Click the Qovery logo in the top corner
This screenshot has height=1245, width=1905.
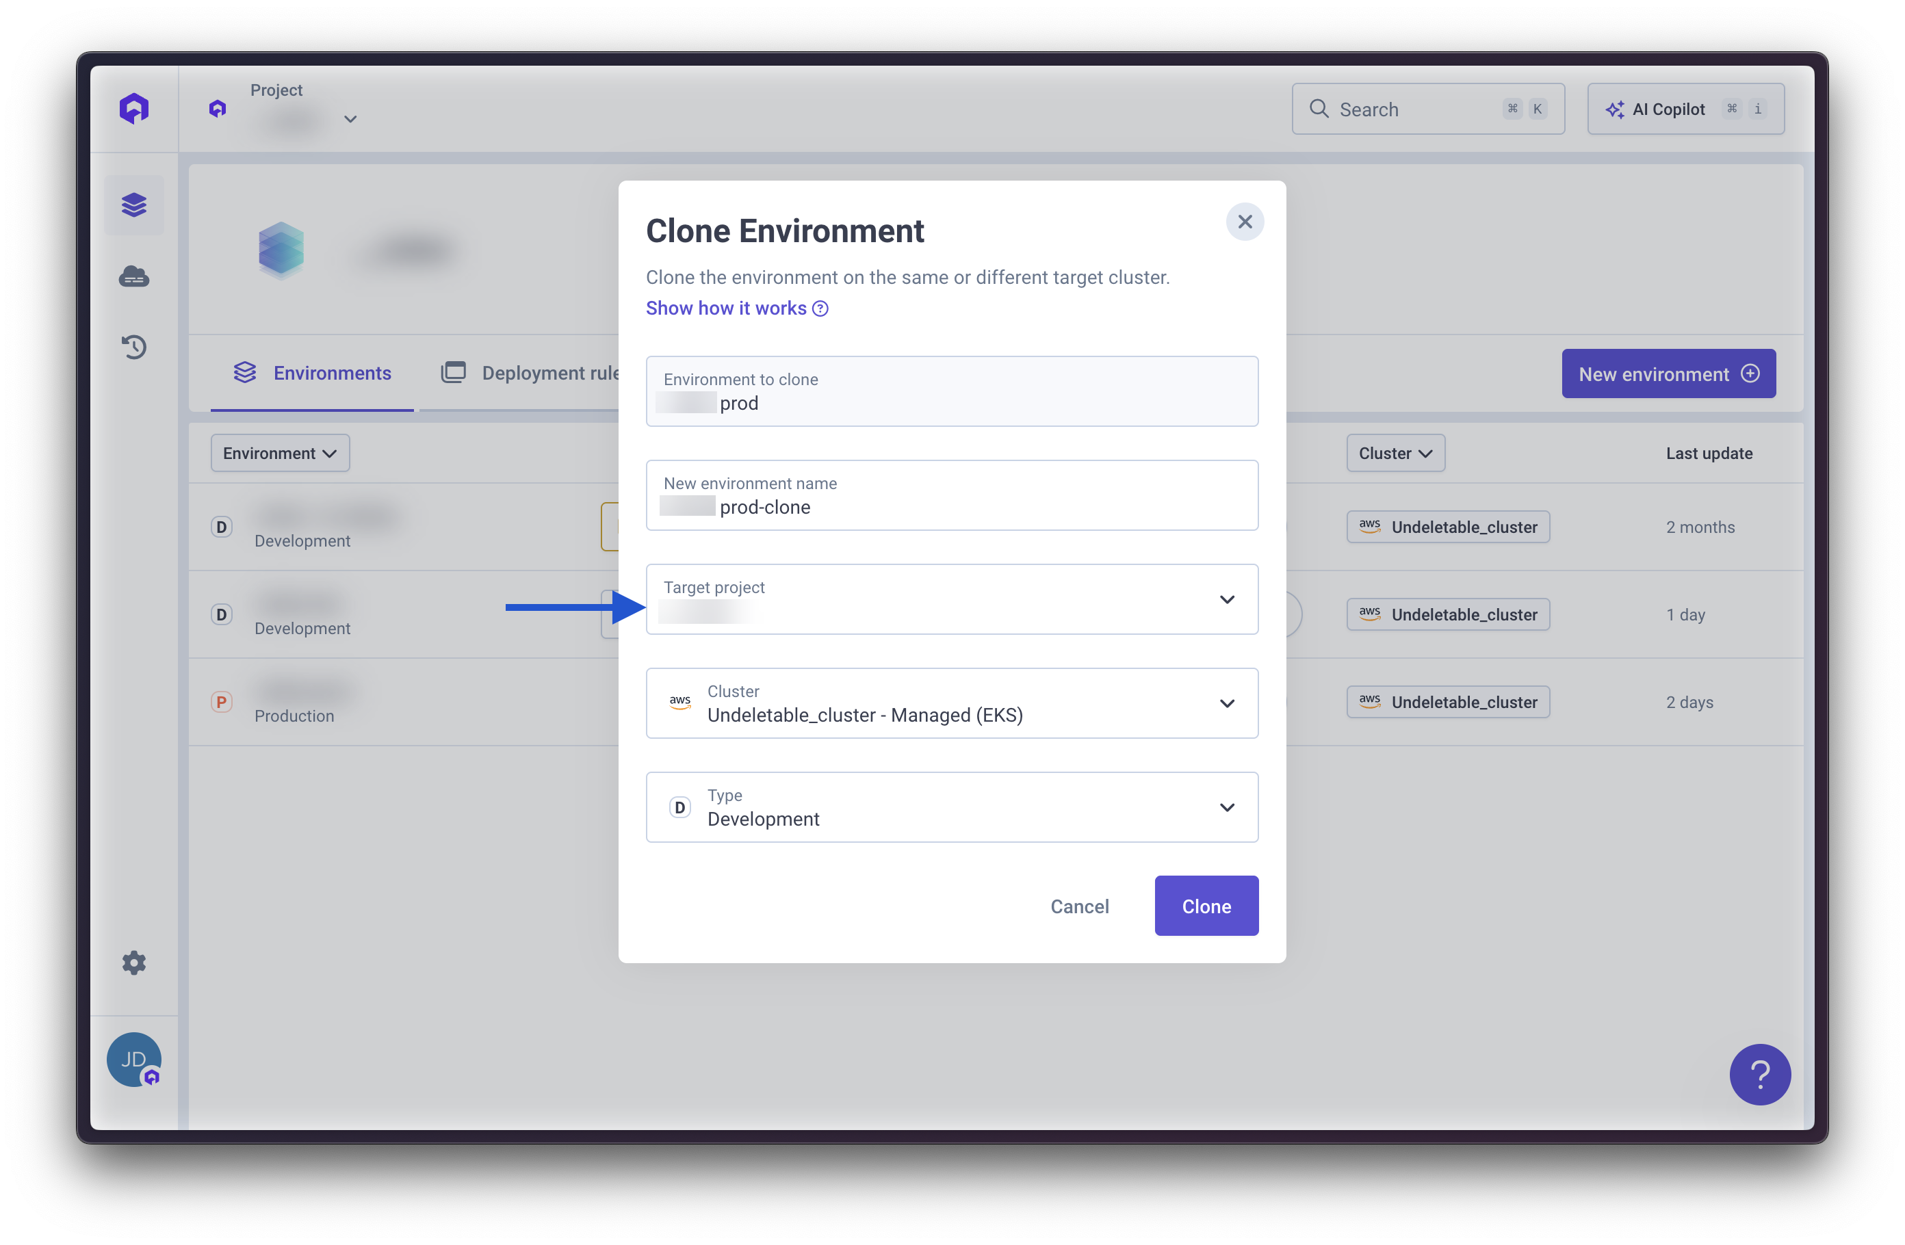pos(133,108)
